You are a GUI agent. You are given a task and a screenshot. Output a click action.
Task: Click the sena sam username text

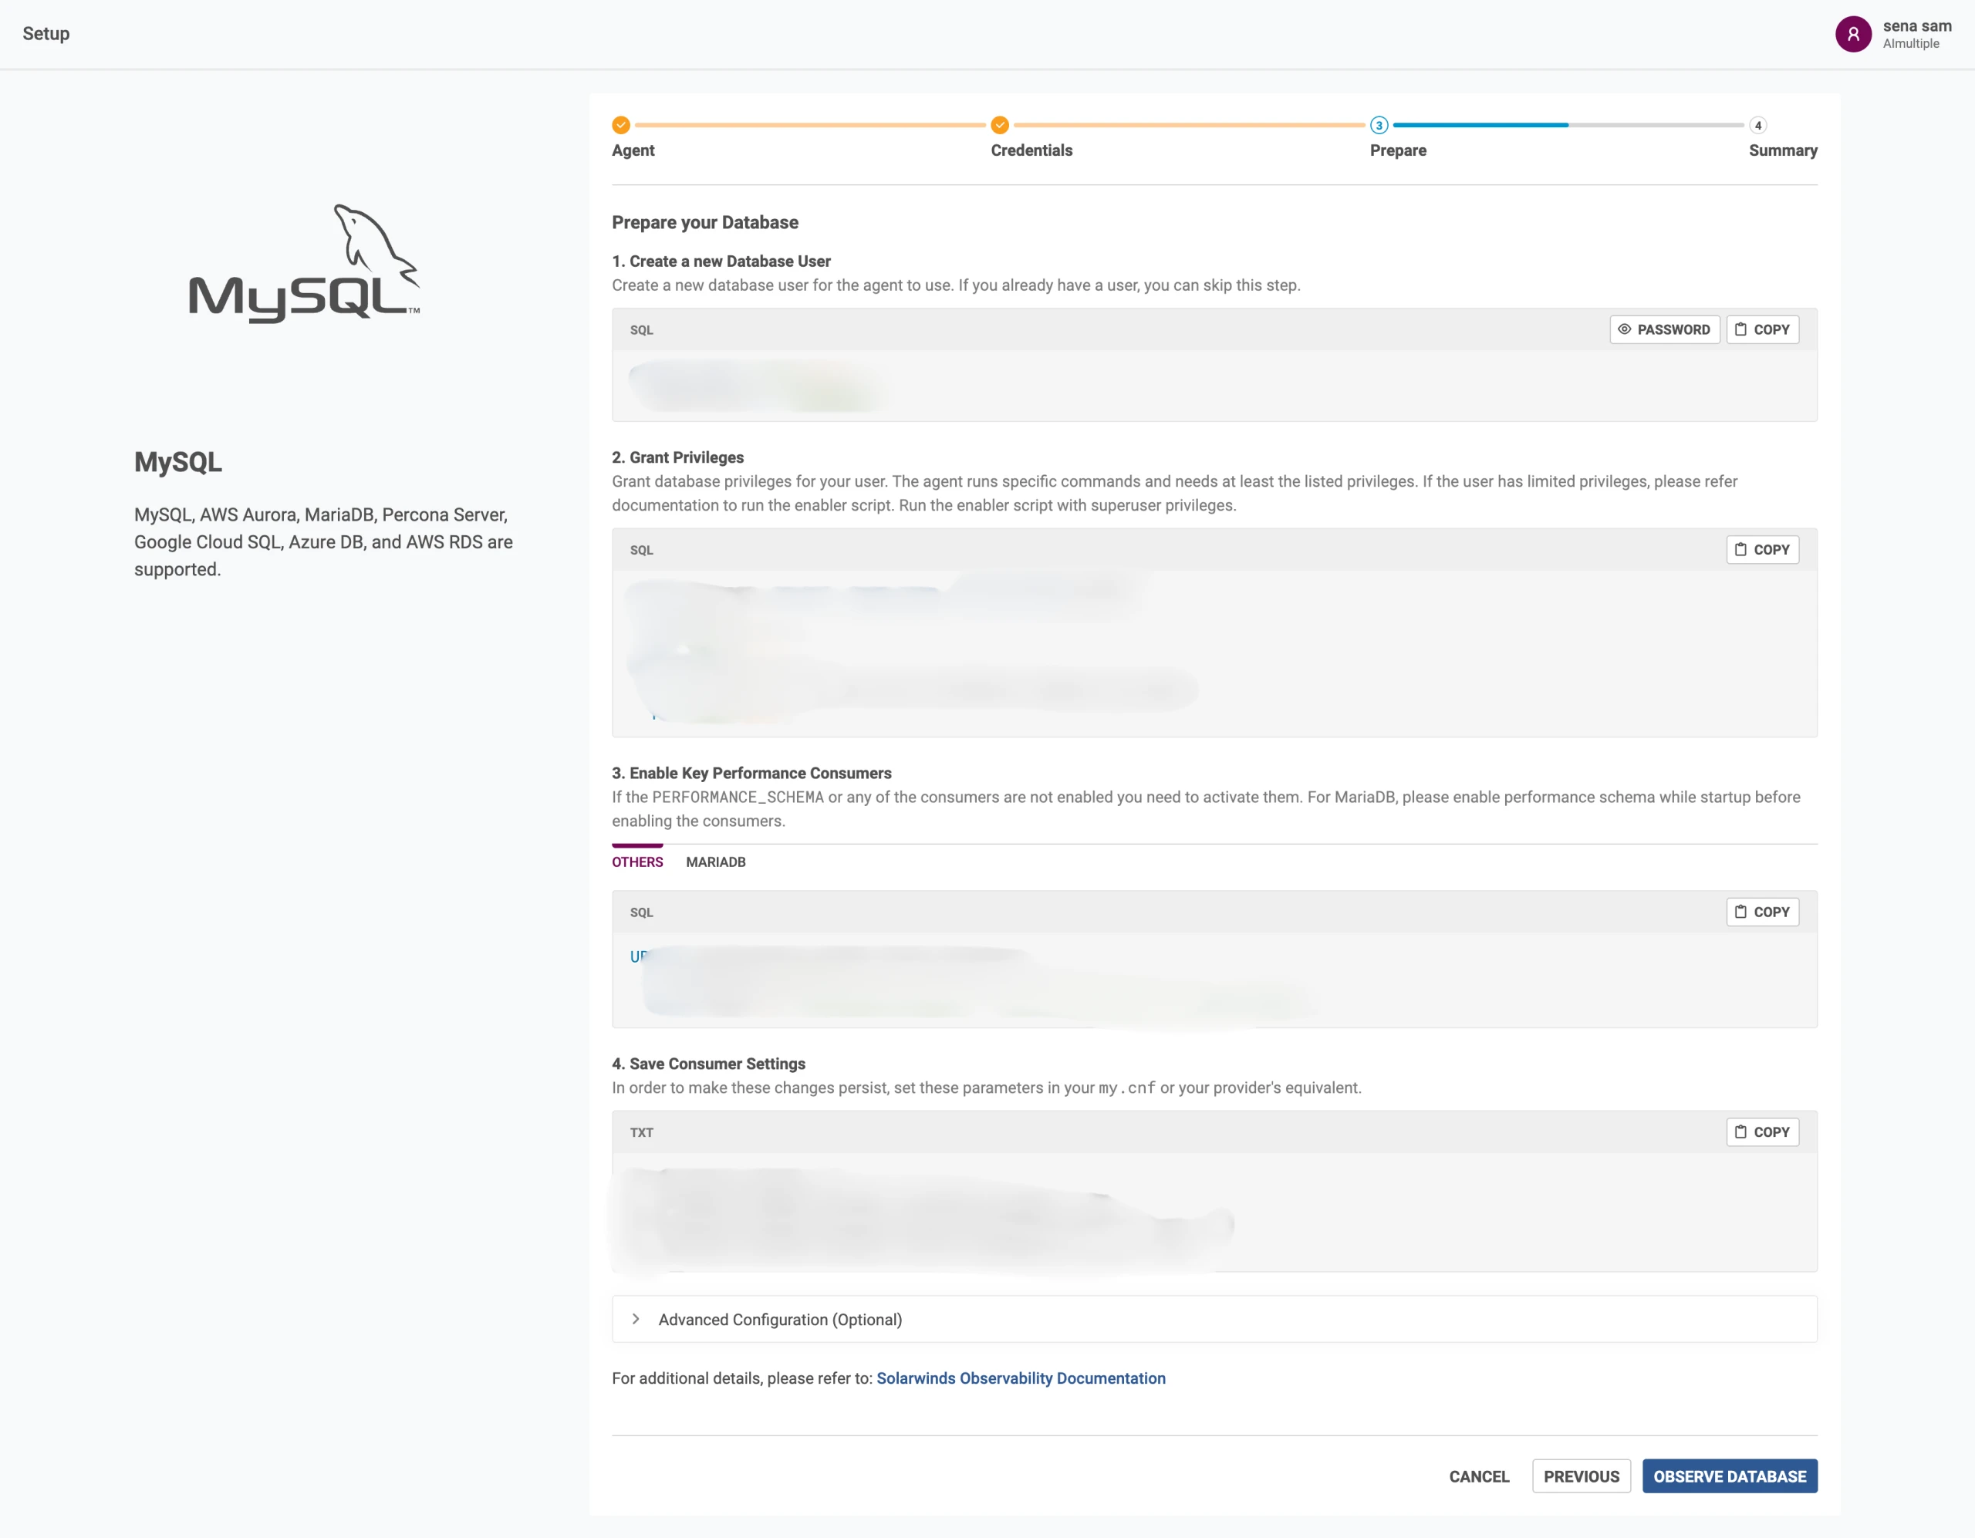[x=1917, y=25]
